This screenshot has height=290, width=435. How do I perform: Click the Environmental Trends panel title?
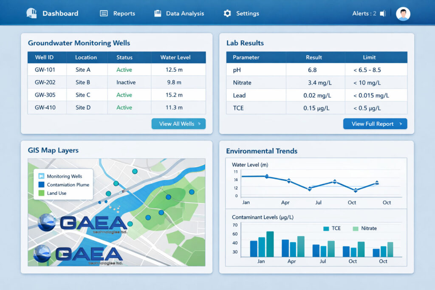(262, 151)
